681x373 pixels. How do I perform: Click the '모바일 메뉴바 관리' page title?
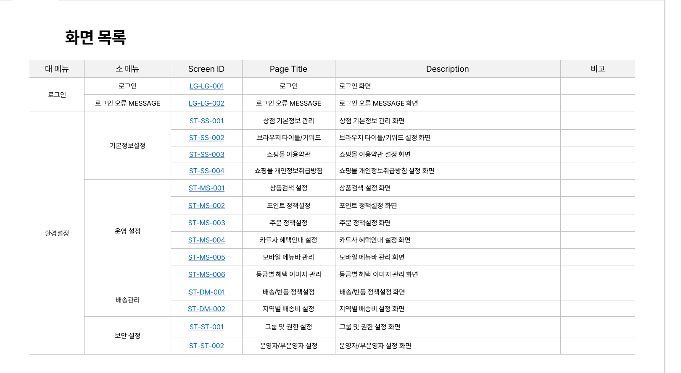[x=288, y=257]
